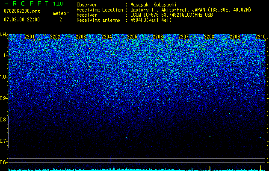The height and width of the screenshot is (171, 269).
Task: Click the 2202 time marker
Action: click(55, 37)
